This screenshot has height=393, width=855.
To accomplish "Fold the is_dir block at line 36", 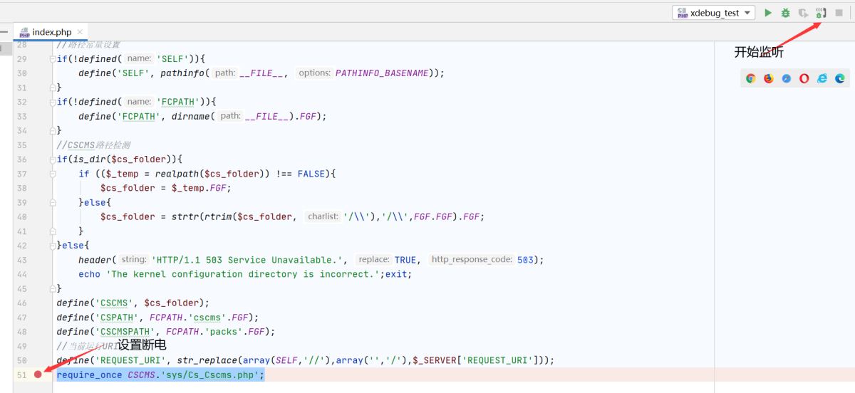I will pos(53,159).
